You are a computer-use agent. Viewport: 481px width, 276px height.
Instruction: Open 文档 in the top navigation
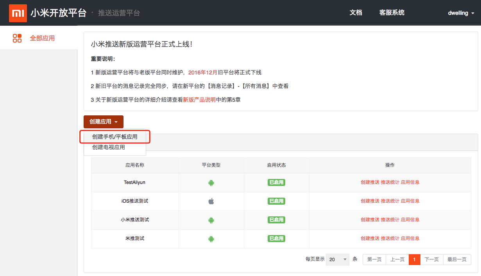click(x=356, y=12)
